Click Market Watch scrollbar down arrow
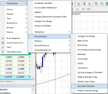 33,78
